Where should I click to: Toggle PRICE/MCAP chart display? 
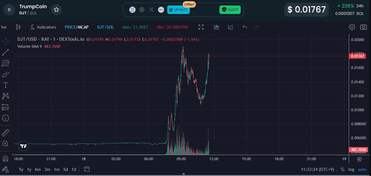pos(77,27)
